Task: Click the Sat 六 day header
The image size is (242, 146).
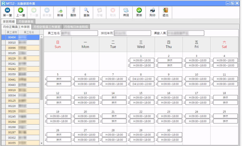Action: pyautogui.click(x=224, y=44)
